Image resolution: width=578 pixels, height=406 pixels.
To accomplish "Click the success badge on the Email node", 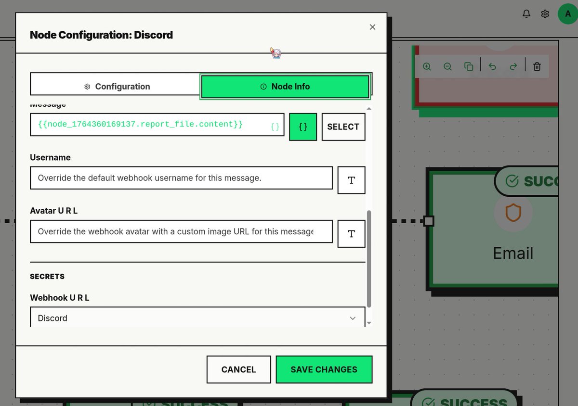I will pos(526,181).
